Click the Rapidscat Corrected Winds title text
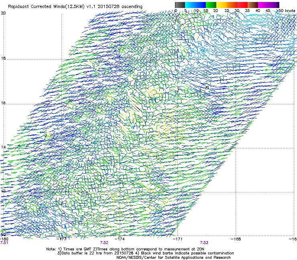The image size is (297, 260). point(75,6)
